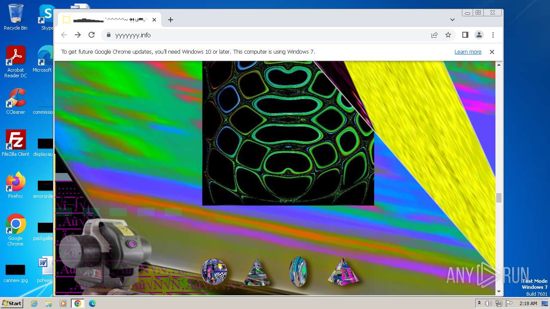Screen dimensions: 550x309
Task: Maximize the Chrome window
Action: 478,13
